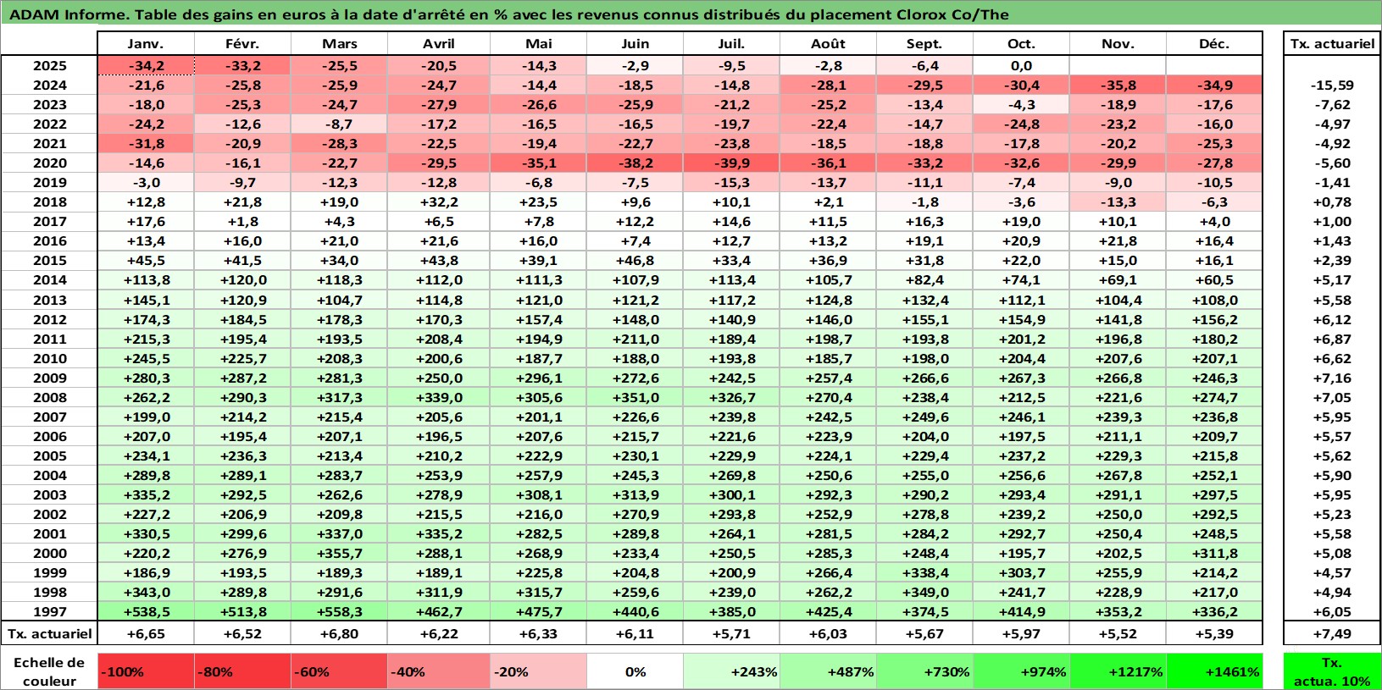Pick the "Avril" column header

438,44
